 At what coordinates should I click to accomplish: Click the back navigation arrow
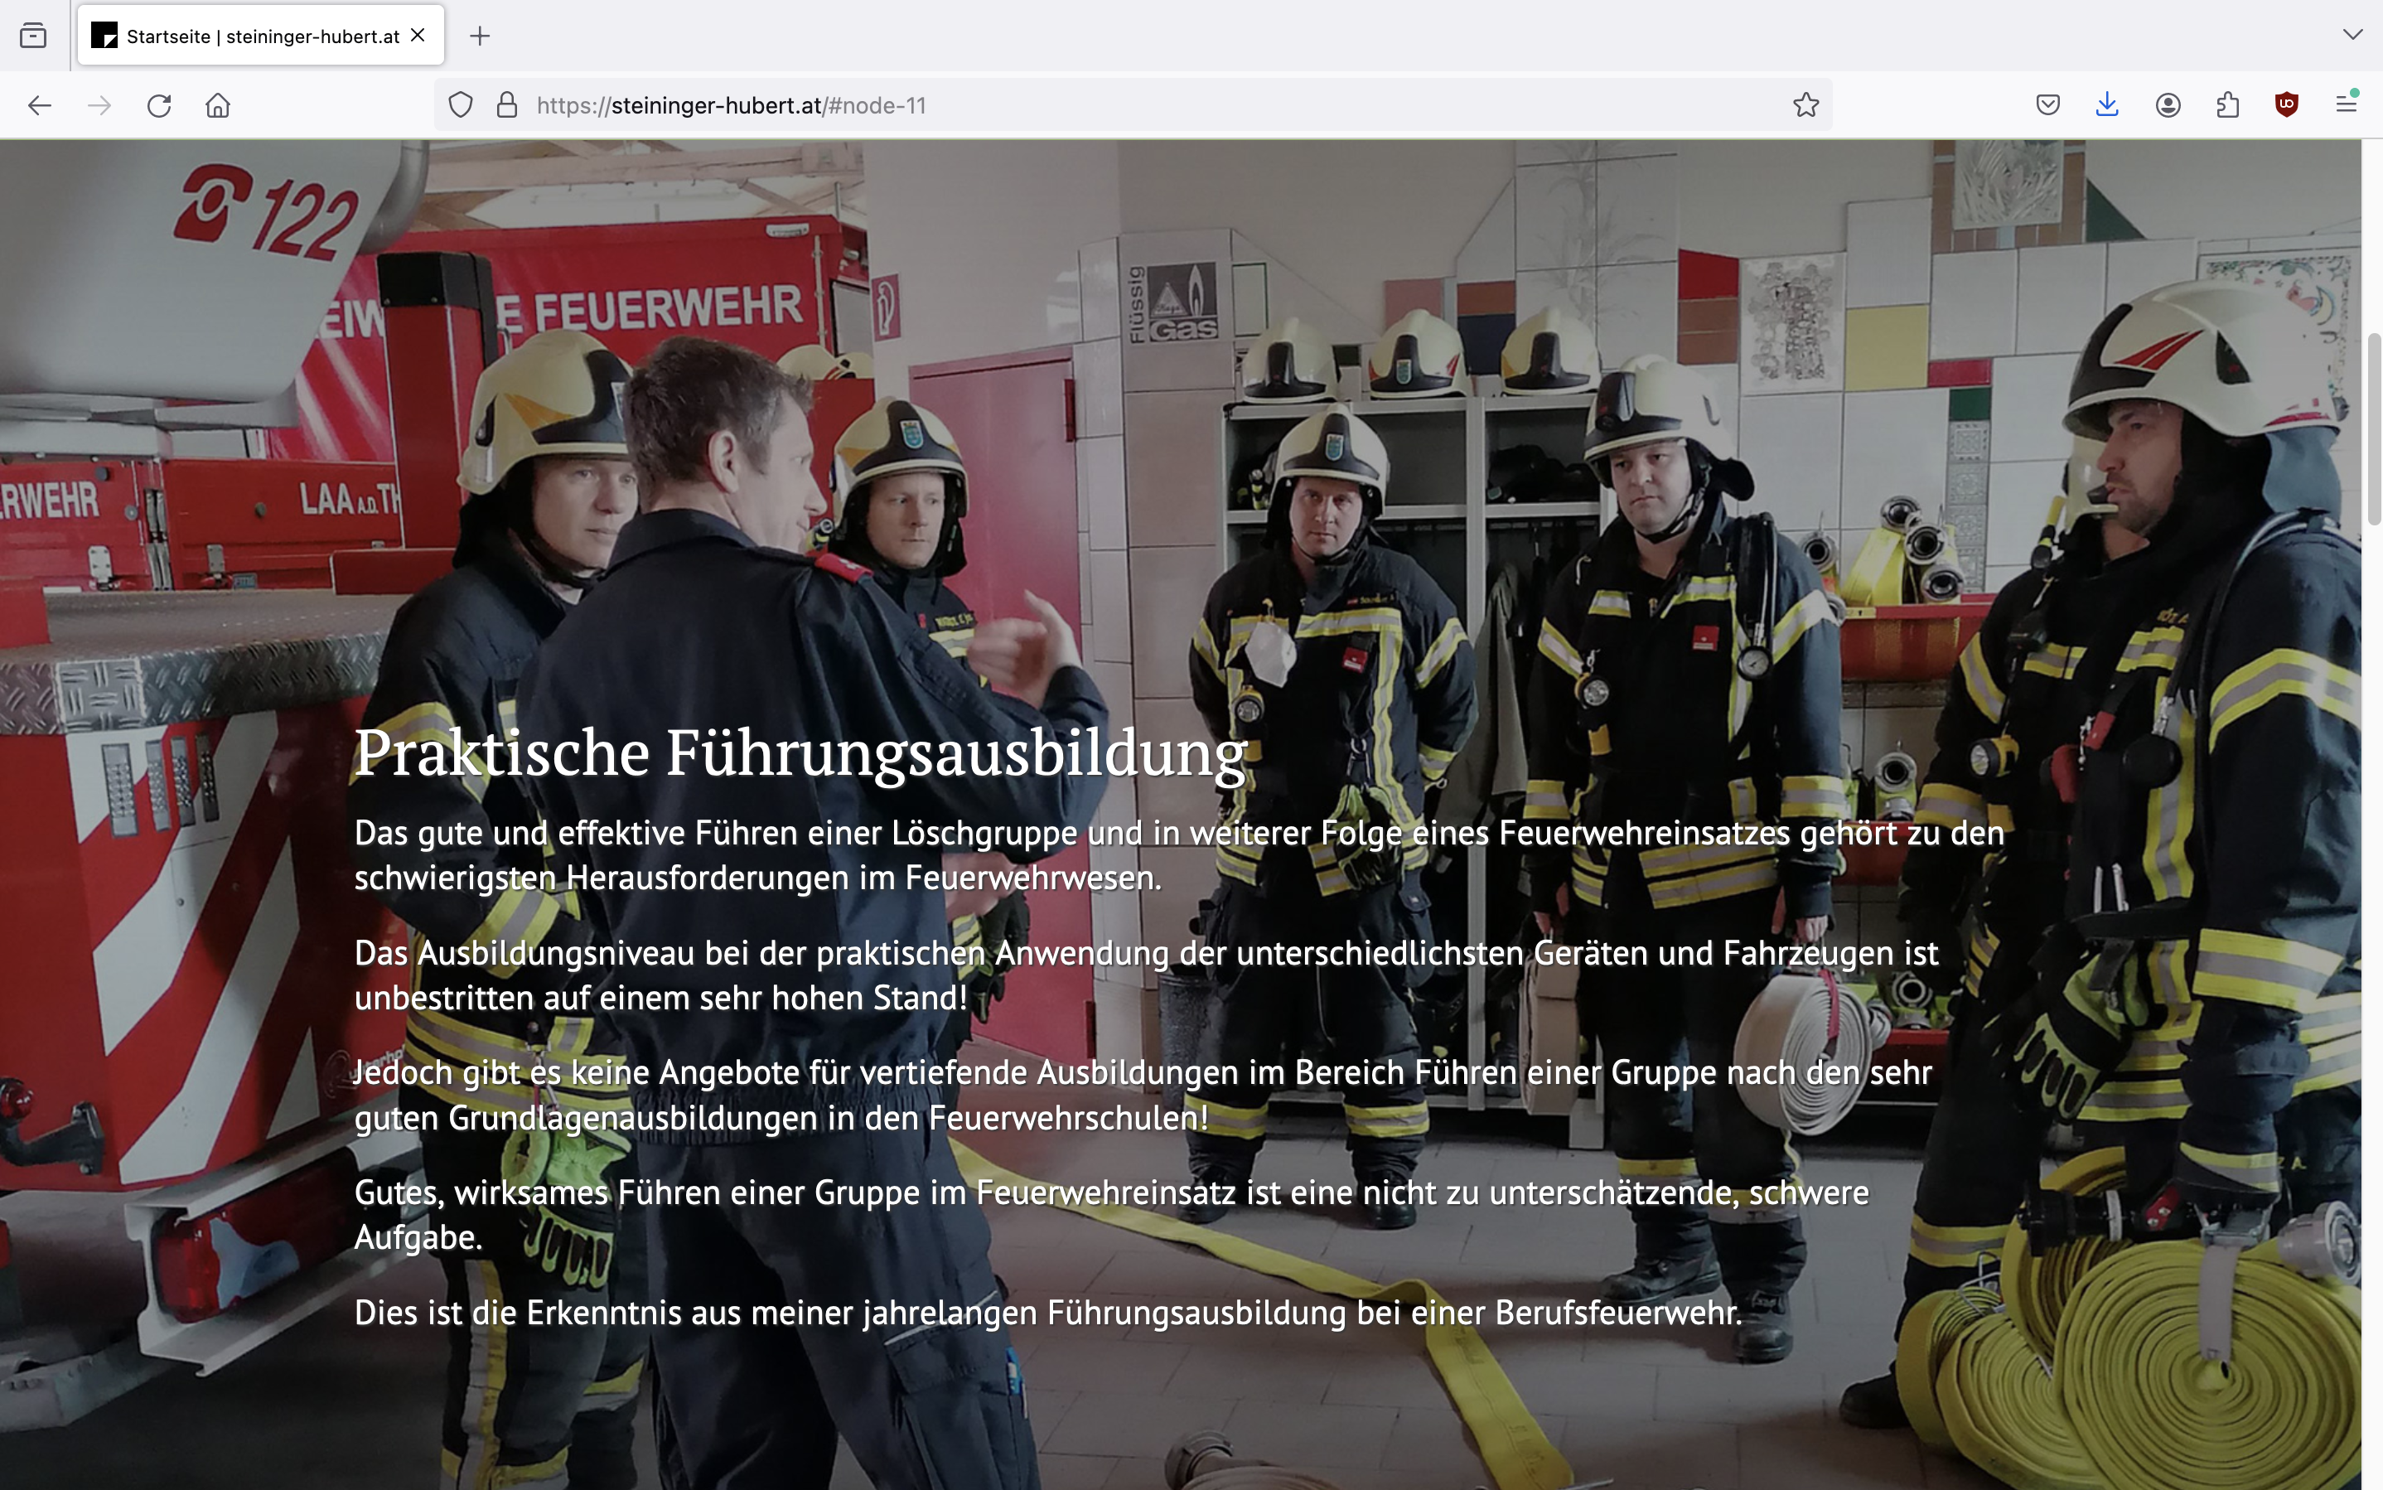click(40, 105)
